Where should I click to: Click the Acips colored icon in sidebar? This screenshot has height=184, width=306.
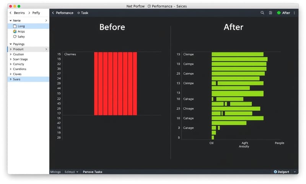point(15,31)
